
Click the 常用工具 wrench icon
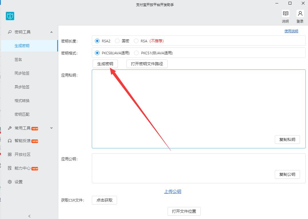[10, 128]
